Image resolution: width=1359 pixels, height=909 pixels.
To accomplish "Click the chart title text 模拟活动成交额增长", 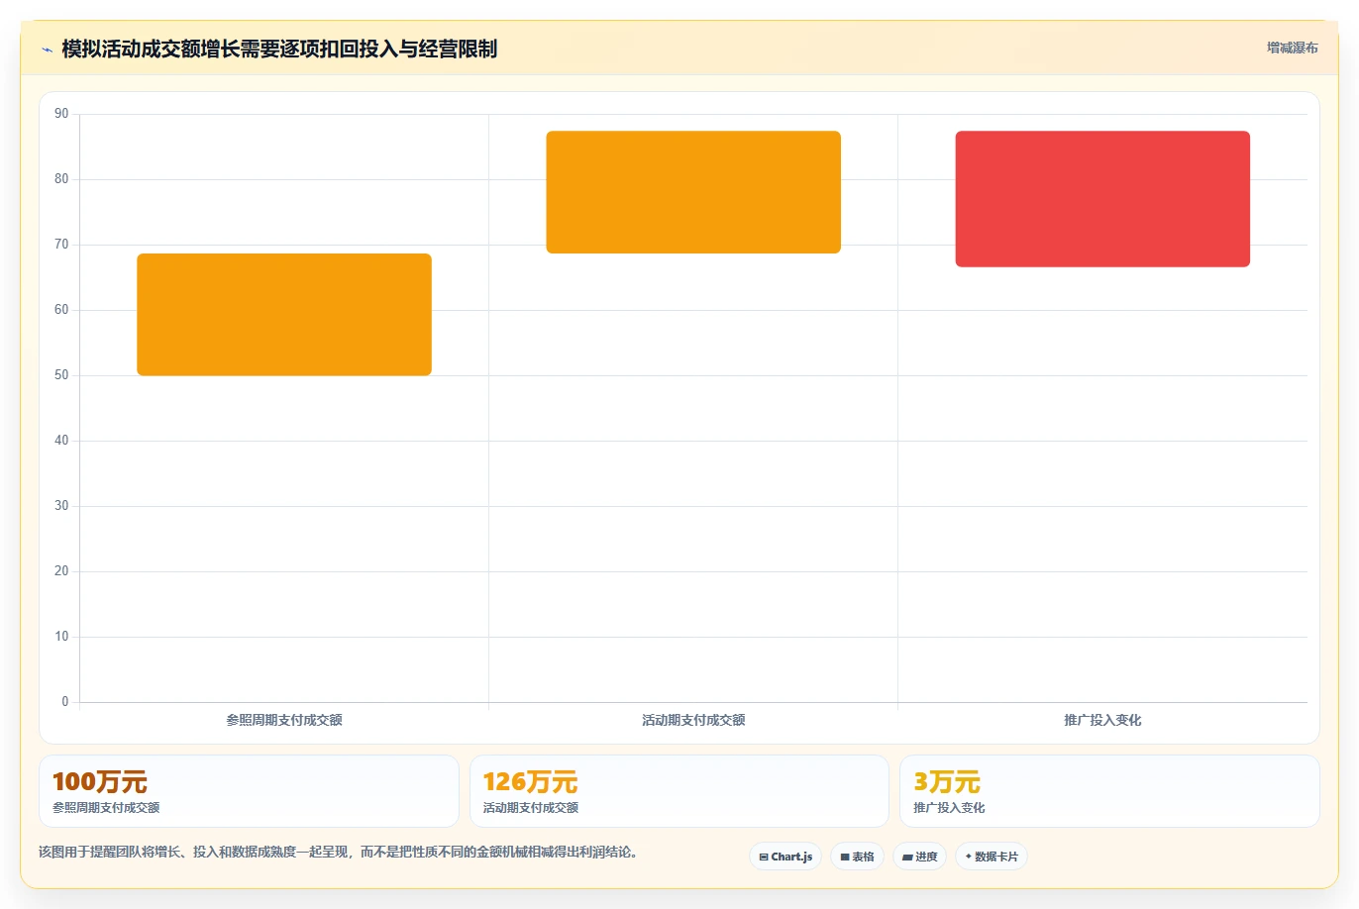I will [x=151, y=49].
